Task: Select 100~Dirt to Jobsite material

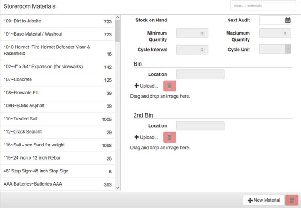Action: click(57, 21)
